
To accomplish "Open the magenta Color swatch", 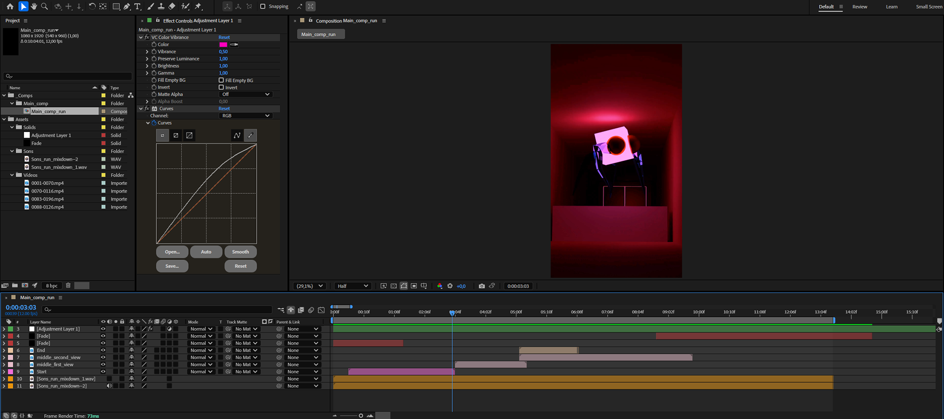I will coord(223,45).
